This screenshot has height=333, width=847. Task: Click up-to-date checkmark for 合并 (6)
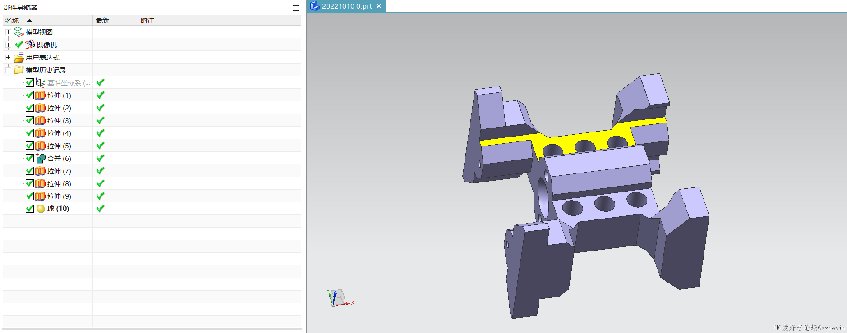(101, 158)
